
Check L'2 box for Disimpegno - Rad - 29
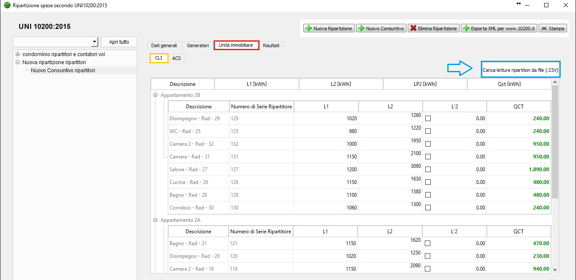click(428, 119)
